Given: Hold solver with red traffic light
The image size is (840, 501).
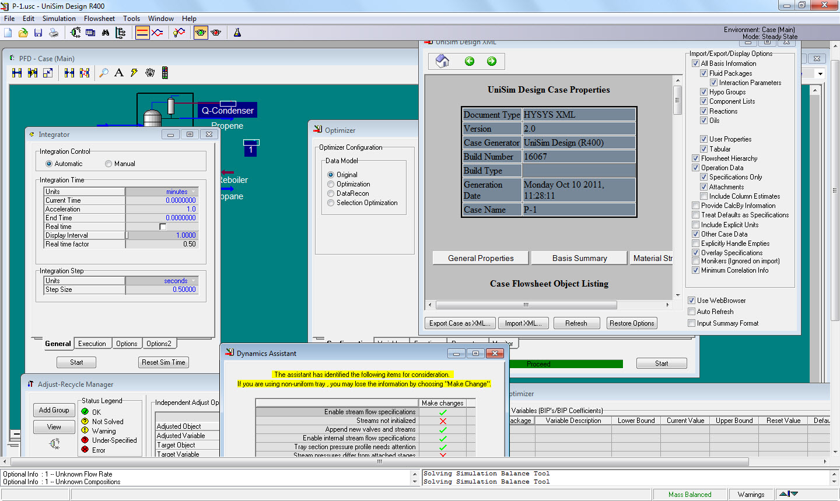Looking at the screenshot, I should 216,33.
